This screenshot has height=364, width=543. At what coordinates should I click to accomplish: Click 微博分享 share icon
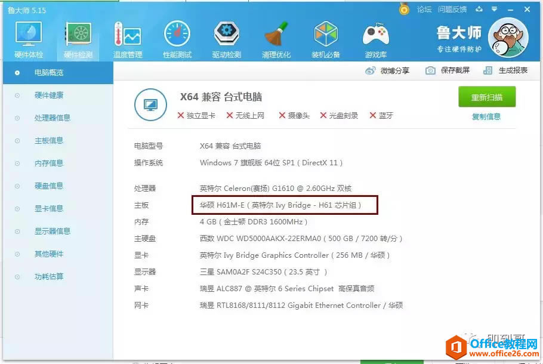point(370,70)
